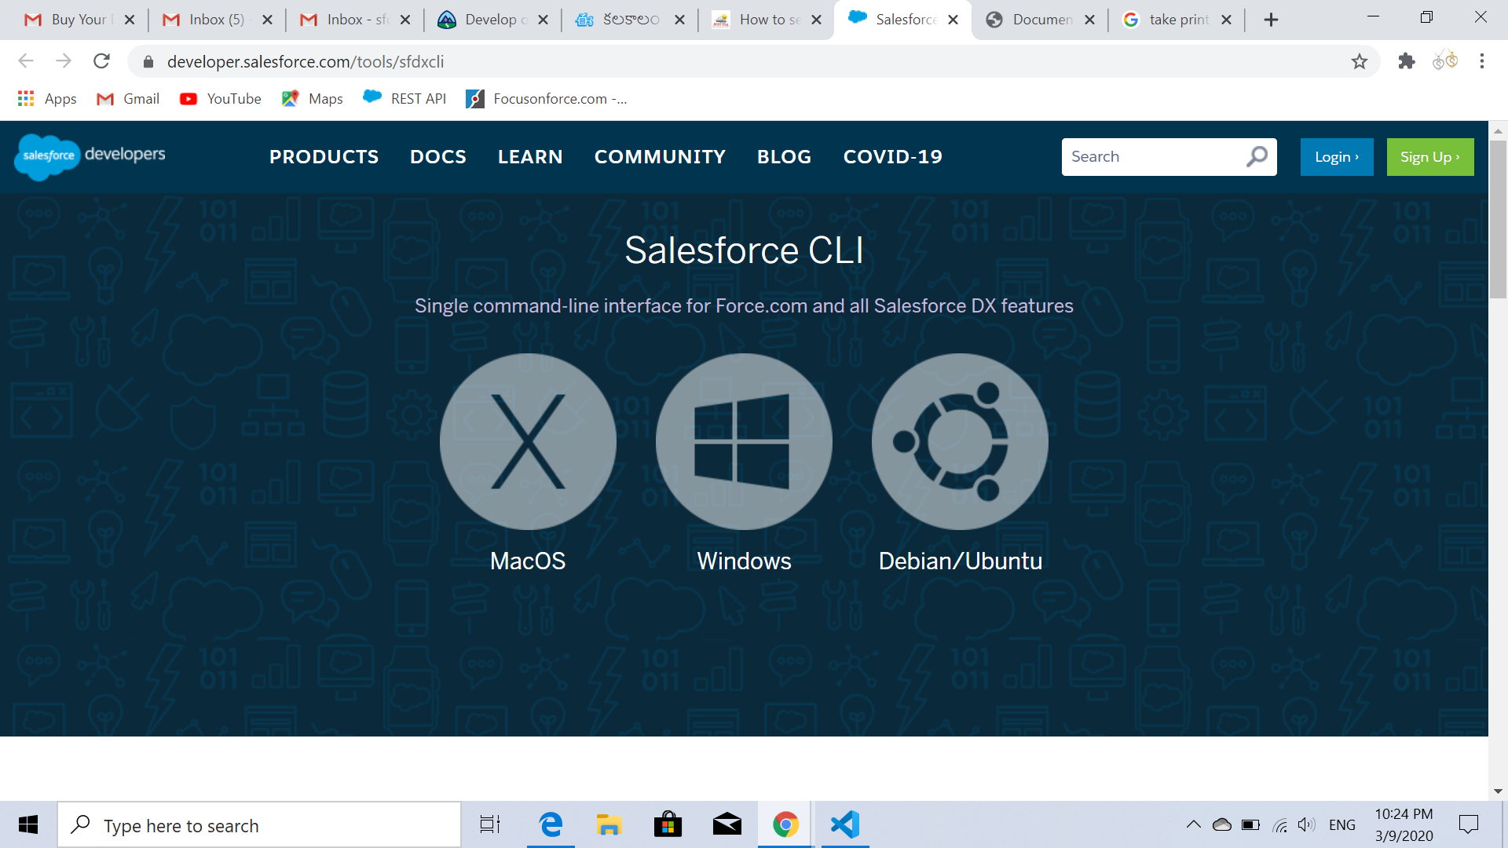Show hidden system tray icons
Viewport: 1508px width, 848px height.
tap(1193, 824)
